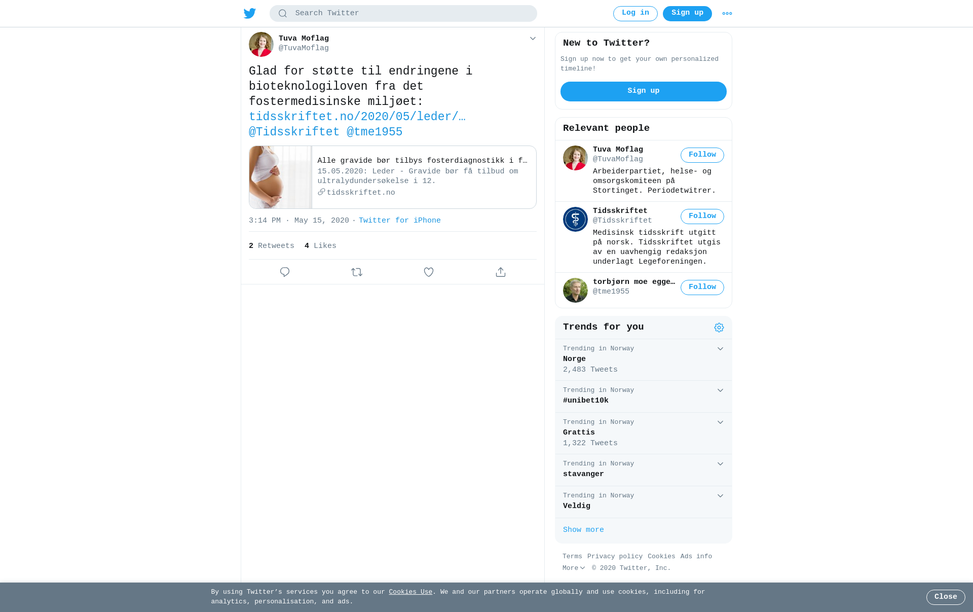
Task: Follow Tuva Moflag
Action: [702, 155]
